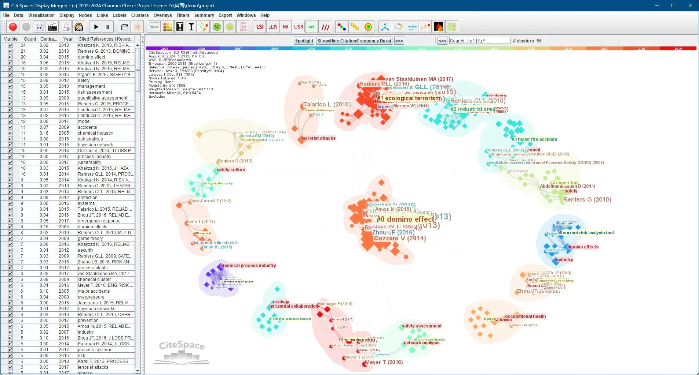The width and height of the screenshot is (699, 375).
Task: Click the plain I-beam label icon
Action: 191,27
